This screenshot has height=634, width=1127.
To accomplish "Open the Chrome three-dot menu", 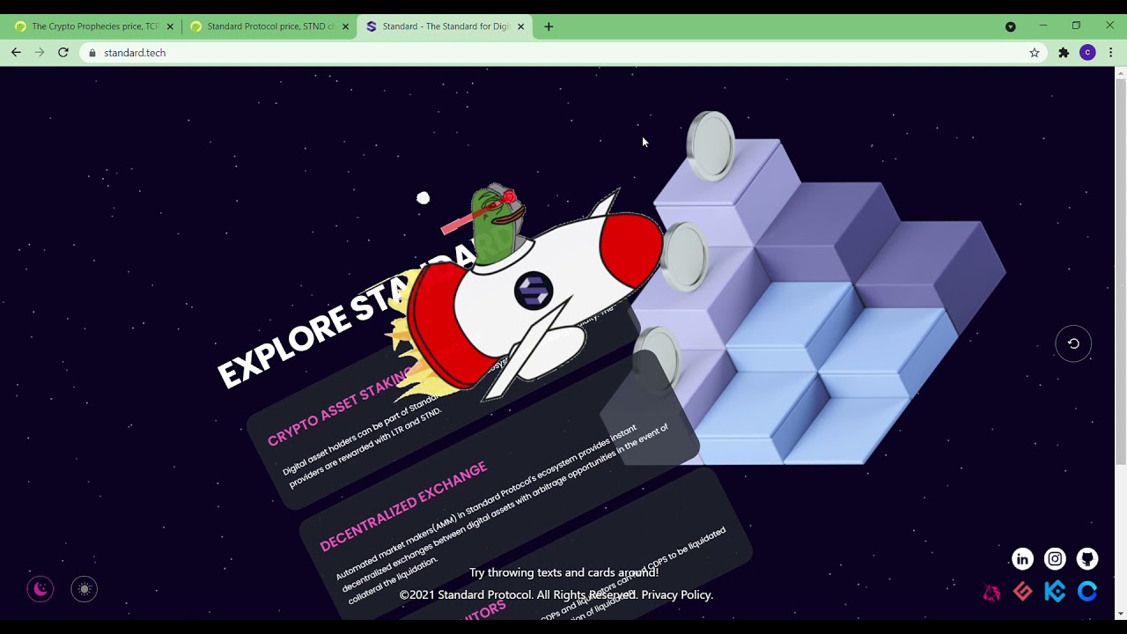I will point(1111,53).
